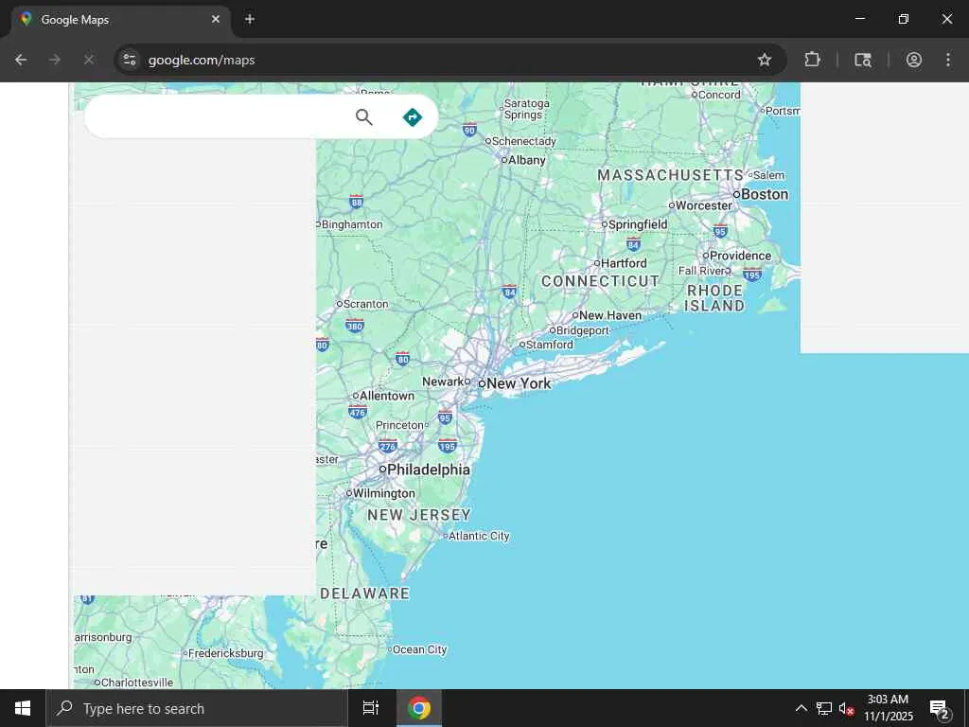Click the Windows taskbar search box
This screenshot has width=969, height=727.
coord(197,708)
